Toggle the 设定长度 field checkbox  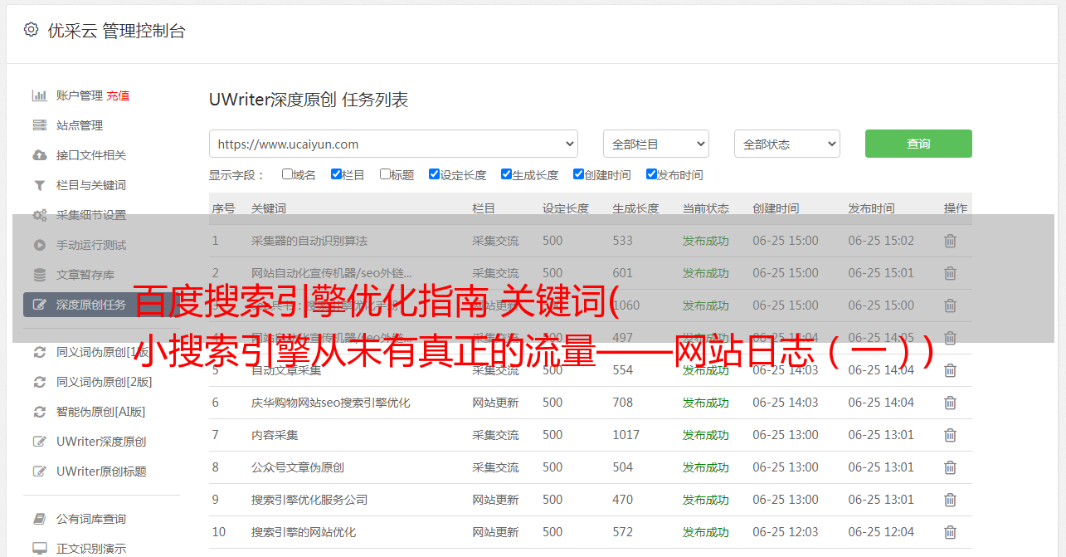434,174
